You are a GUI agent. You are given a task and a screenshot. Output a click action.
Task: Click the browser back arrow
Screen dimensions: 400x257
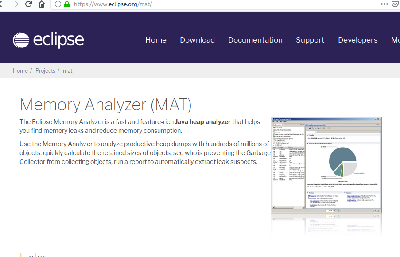2,4
